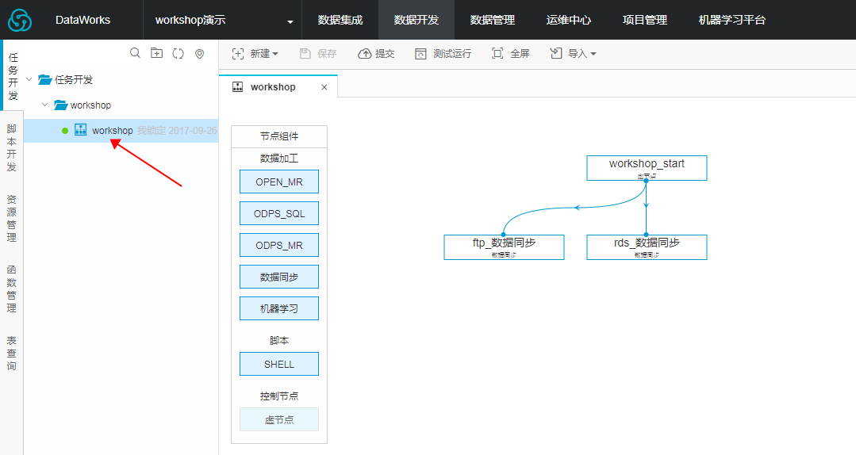Click the 机器学习 node component
856x455 pixels.
pos(279,308)
